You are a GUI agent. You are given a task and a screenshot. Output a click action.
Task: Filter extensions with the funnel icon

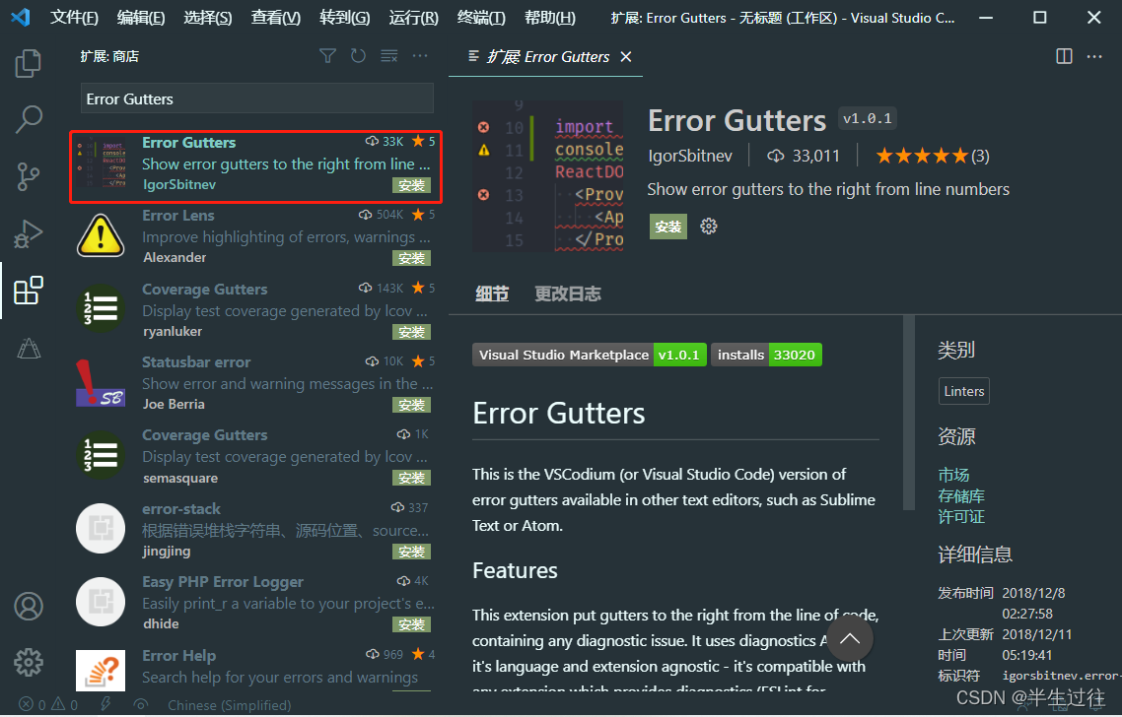click(x=327, y=56)
